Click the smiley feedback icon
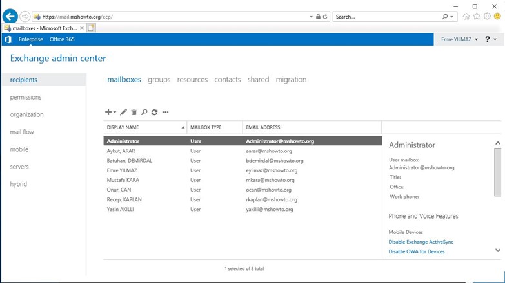 pos(498,16)
